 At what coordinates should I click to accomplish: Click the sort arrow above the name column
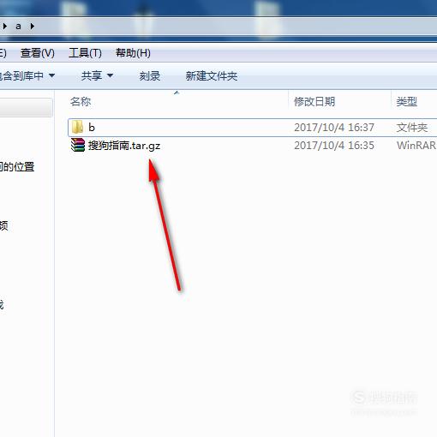point(177,93)
